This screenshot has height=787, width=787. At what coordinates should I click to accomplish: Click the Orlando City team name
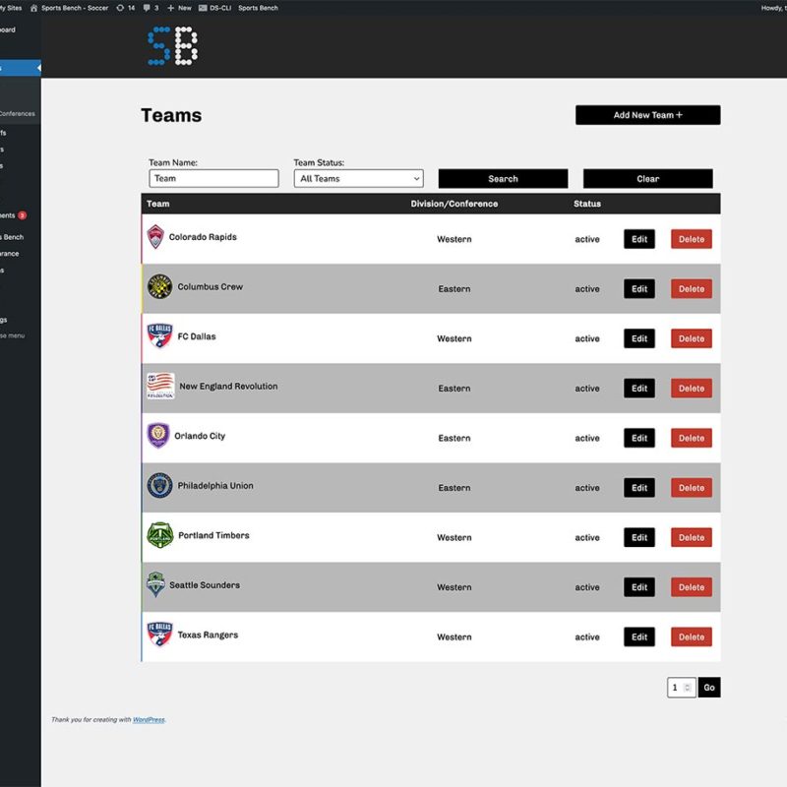200,436
